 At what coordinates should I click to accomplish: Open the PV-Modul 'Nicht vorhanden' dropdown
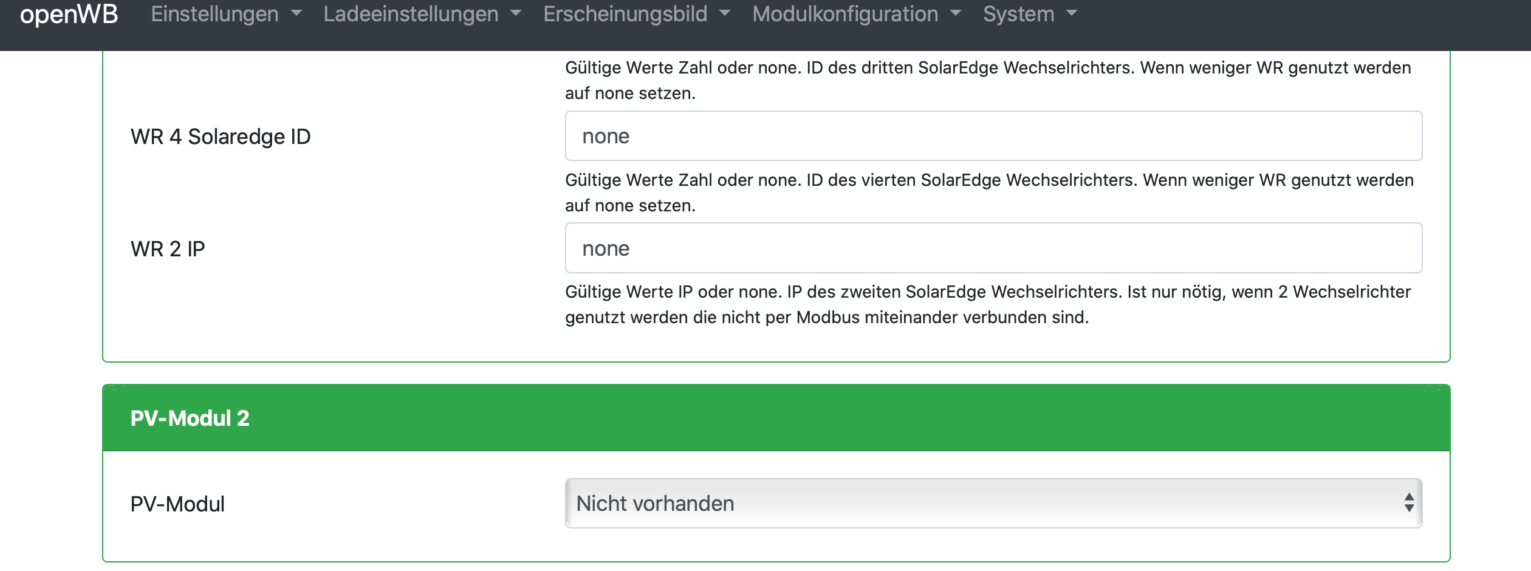coord(984,504)
